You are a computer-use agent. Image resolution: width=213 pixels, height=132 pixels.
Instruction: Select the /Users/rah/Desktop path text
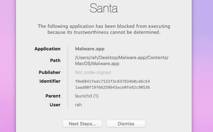122,61
